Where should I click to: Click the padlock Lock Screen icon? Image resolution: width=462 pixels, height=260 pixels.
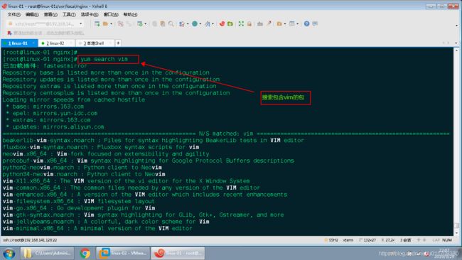coord(249,23)
